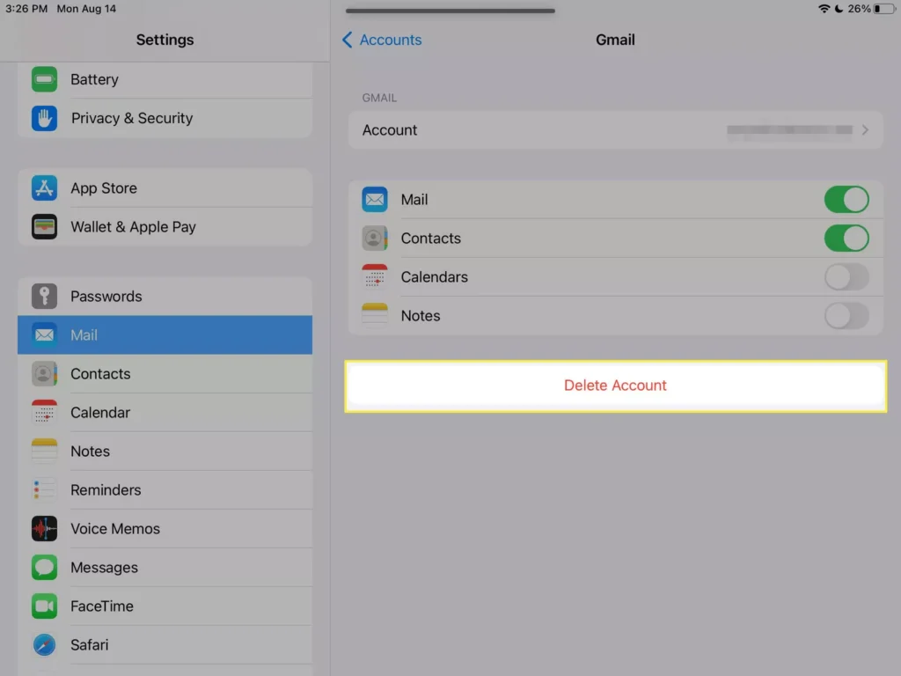
Task: Enable the Calendars sync toggle
Action: click(846, 277)
